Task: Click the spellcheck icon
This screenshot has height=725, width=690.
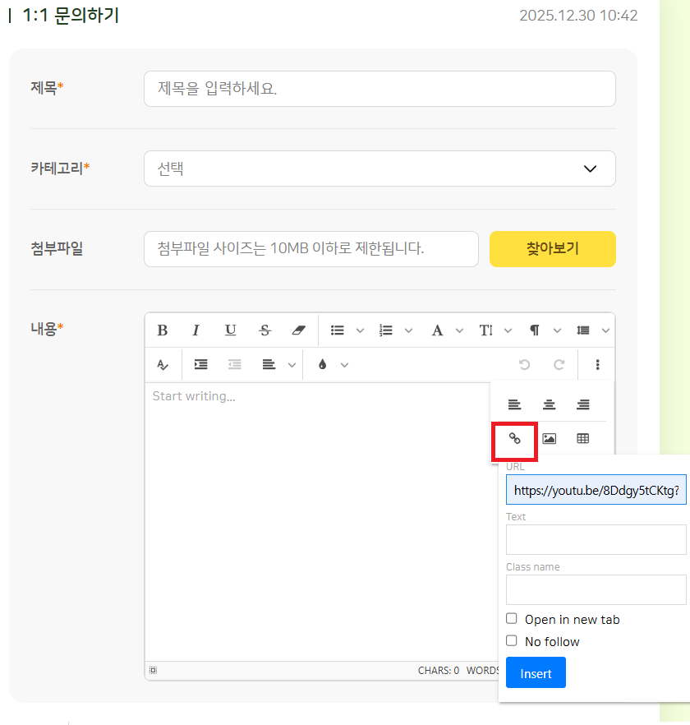Action: 162,365
